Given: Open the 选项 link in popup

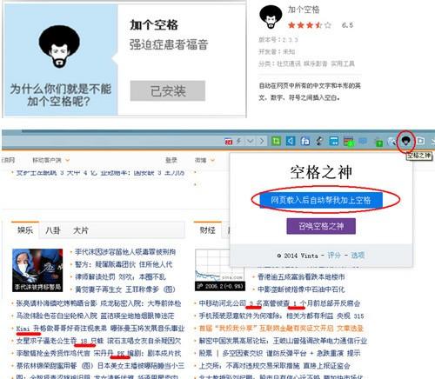Looking at the screenshot, I should tap(358, 256).
